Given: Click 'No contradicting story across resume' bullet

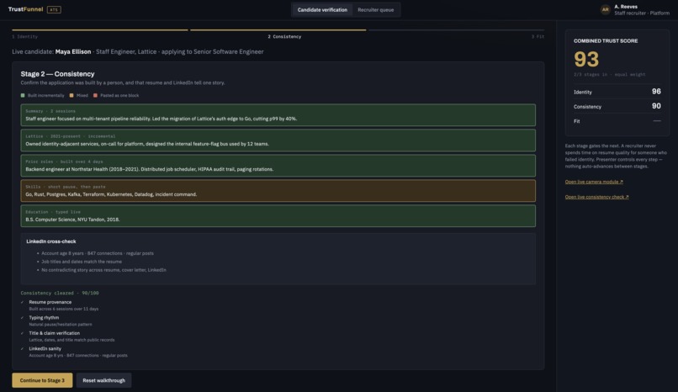Looking at the screenshot, I should (103, 270).
